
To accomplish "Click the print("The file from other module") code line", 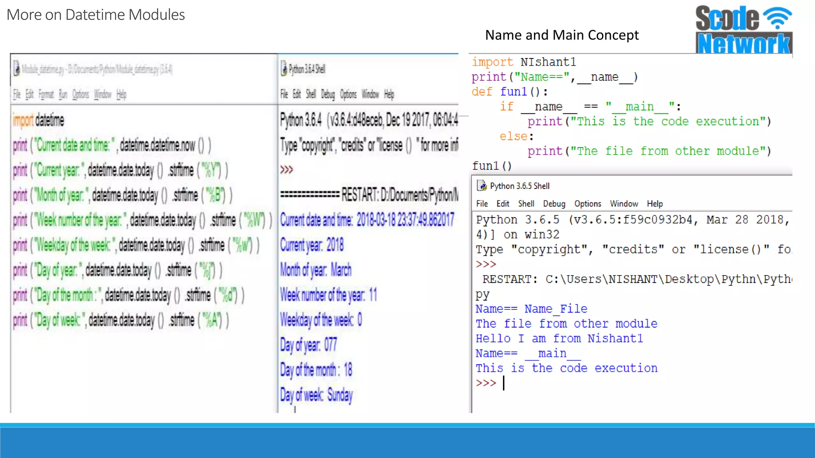I will 649,151.
